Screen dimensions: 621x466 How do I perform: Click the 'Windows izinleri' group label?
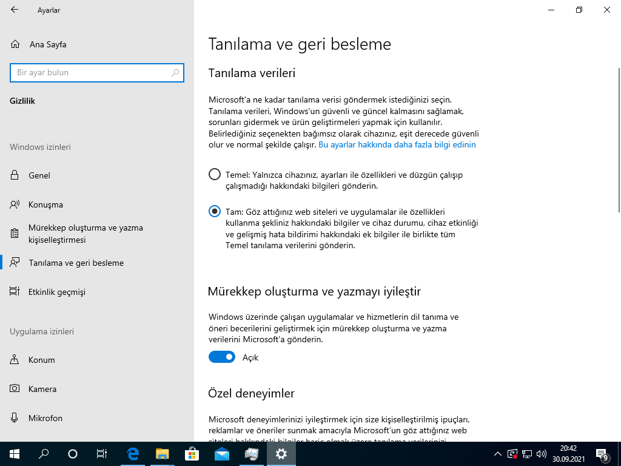click(40, 147)
